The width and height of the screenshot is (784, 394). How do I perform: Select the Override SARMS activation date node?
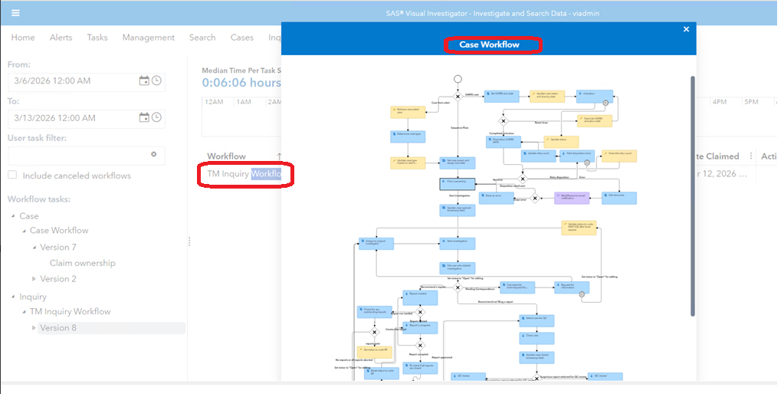tap(595, 120)
